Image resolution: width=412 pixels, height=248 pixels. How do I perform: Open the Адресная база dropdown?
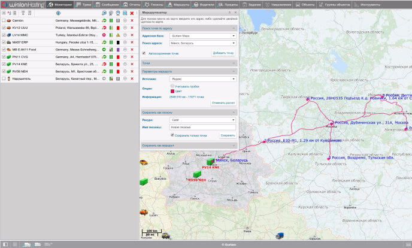[203, 36]
